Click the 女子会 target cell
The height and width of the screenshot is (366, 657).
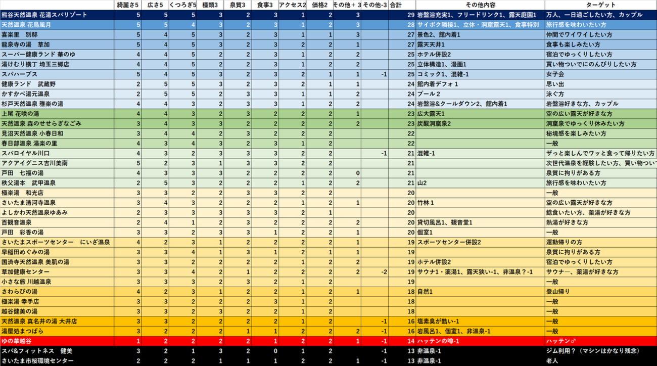(600, 74)
